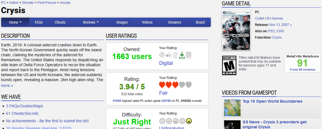Expand the Reviews dropdown menu
The height and width of the screenshot is (129, 322).
click(91, 22)
